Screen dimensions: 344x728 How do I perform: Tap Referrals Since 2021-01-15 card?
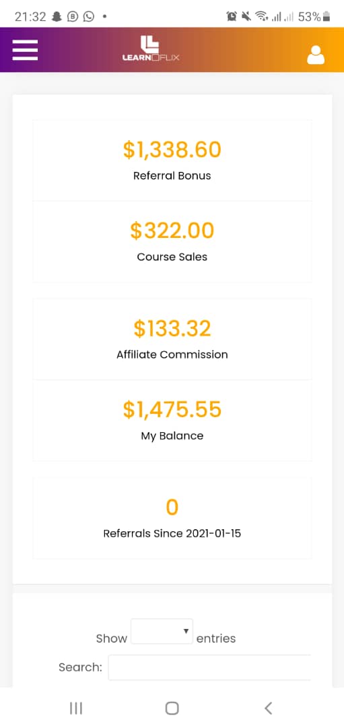172,518
